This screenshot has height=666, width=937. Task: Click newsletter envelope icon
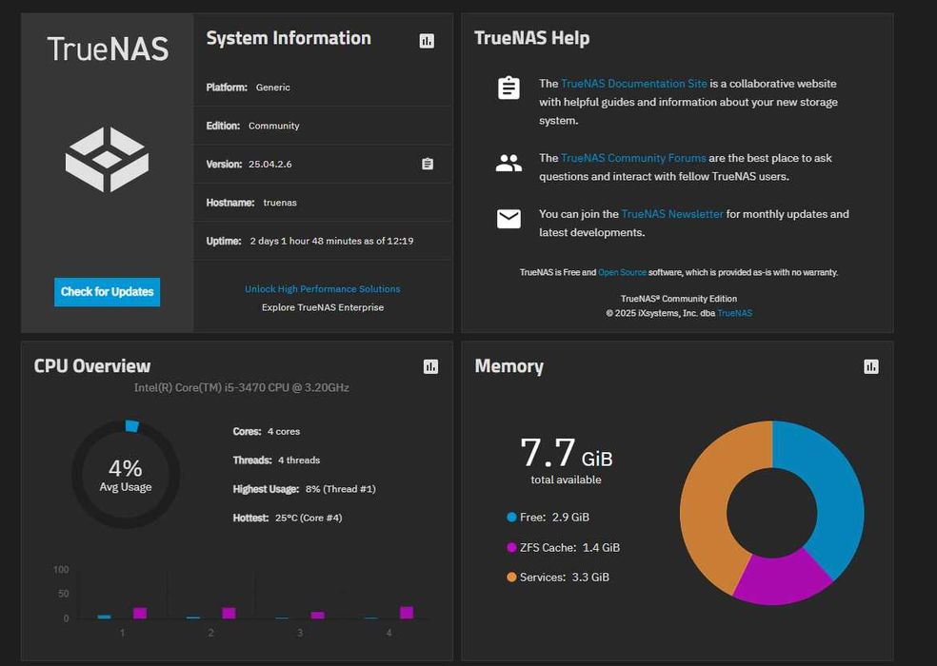click(x=508, y=219)
